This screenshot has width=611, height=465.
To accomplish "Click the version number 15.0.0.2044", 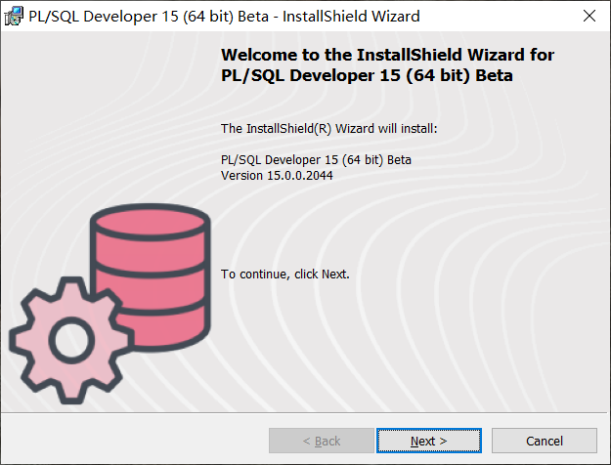I will 300,175.
